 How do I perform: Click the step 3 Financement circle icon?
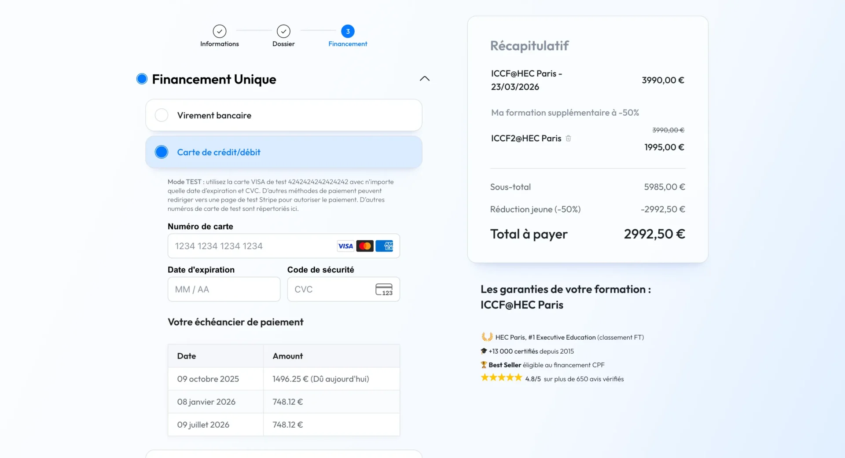[348, 31]
